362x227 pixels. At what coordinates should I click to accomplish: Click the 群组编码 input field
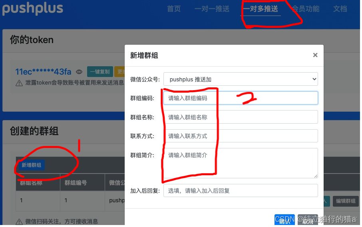(241, 98)
